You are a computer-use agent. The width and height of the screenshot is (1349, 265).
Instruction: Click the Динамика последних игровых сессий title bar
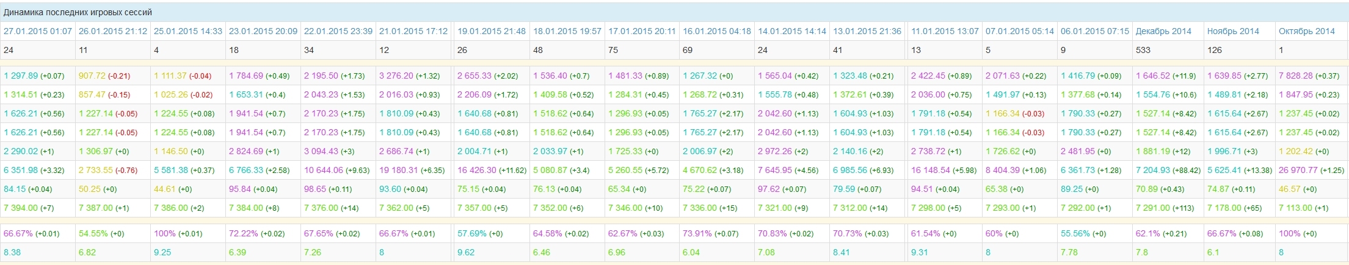tap(78, 12)
